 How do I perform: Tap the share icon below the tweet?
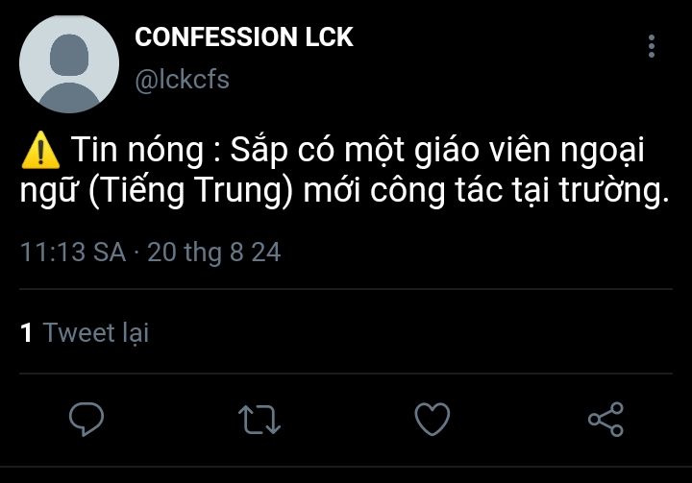[605, 420]
